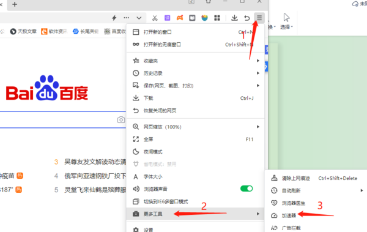Click arrow beside 收藏夹 entry
Viewport: 367px width, 232px height.
(x=258, y=61)
